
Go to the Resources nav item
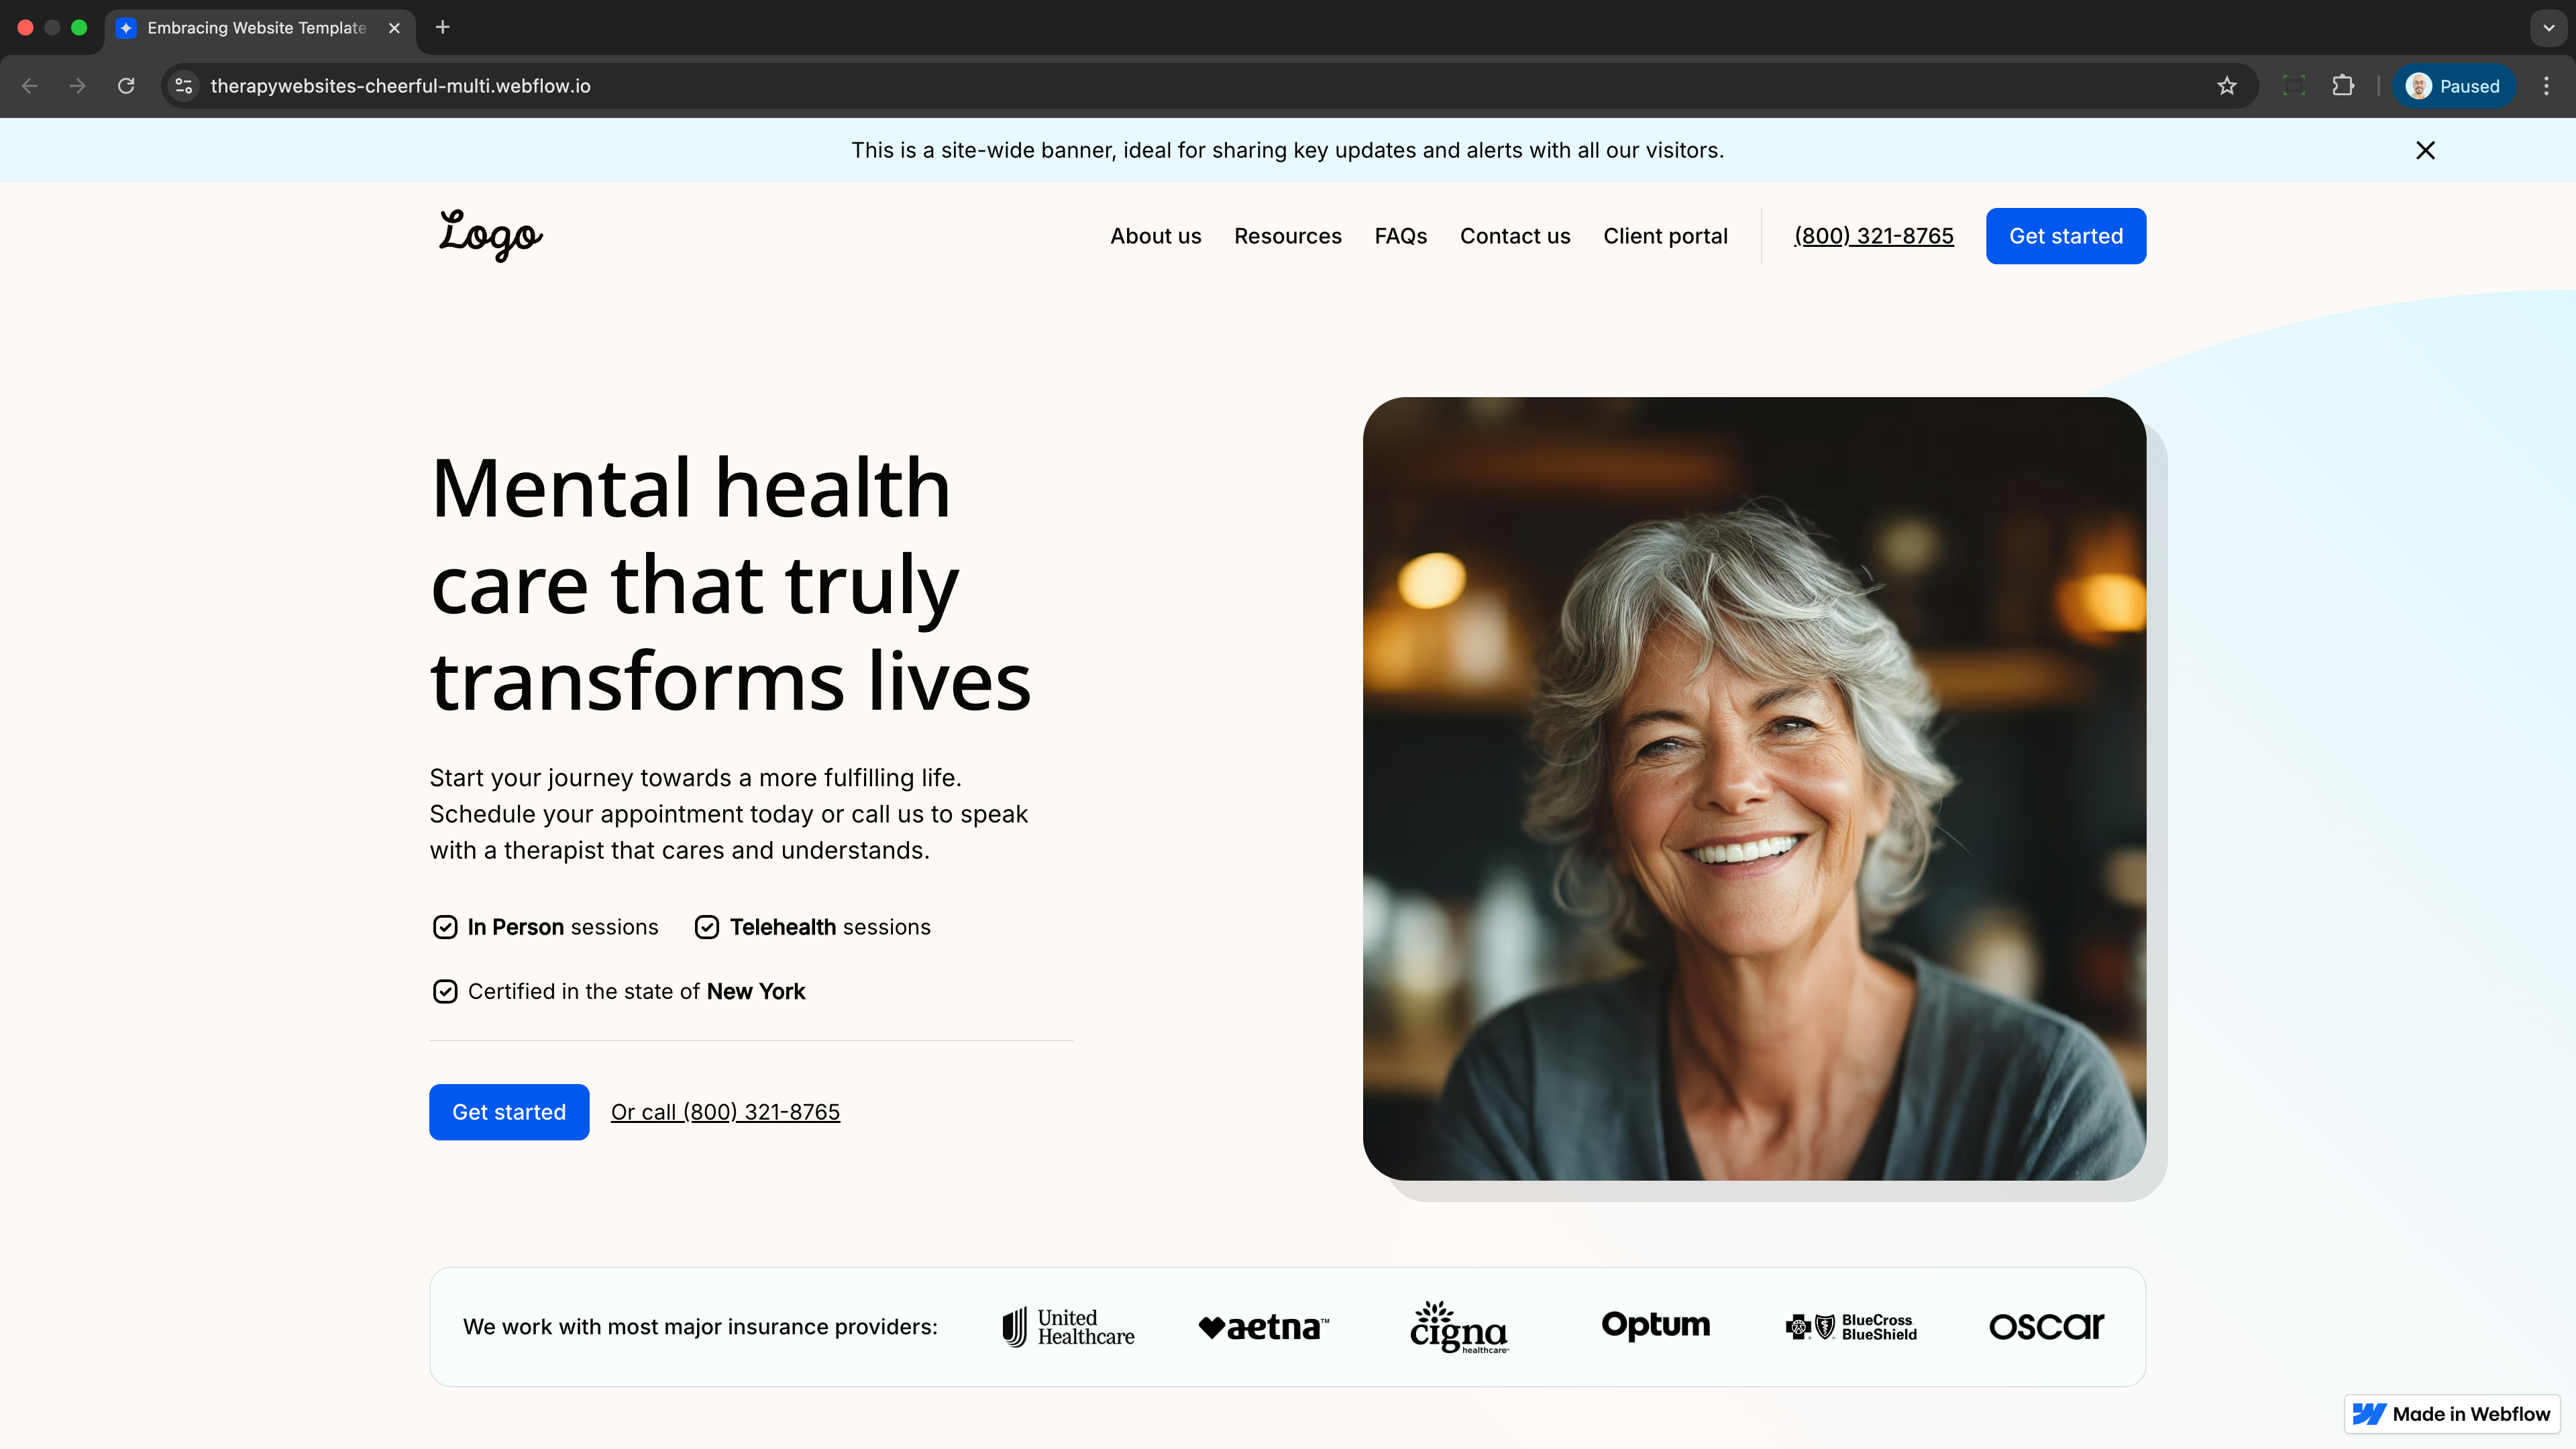(x=1288, y=236)
